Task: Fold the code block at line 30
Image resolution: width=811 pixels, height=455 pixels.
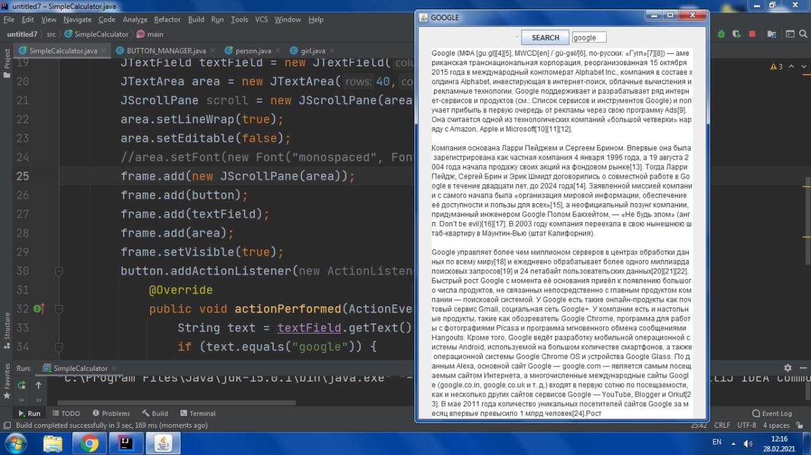Action: (58, 271)
